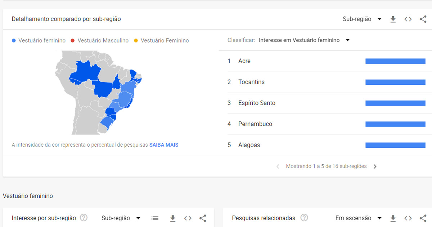Download the Pesquisas relacionadas data
This screenshot has width=432, height=227.
[x=393, y=218]
